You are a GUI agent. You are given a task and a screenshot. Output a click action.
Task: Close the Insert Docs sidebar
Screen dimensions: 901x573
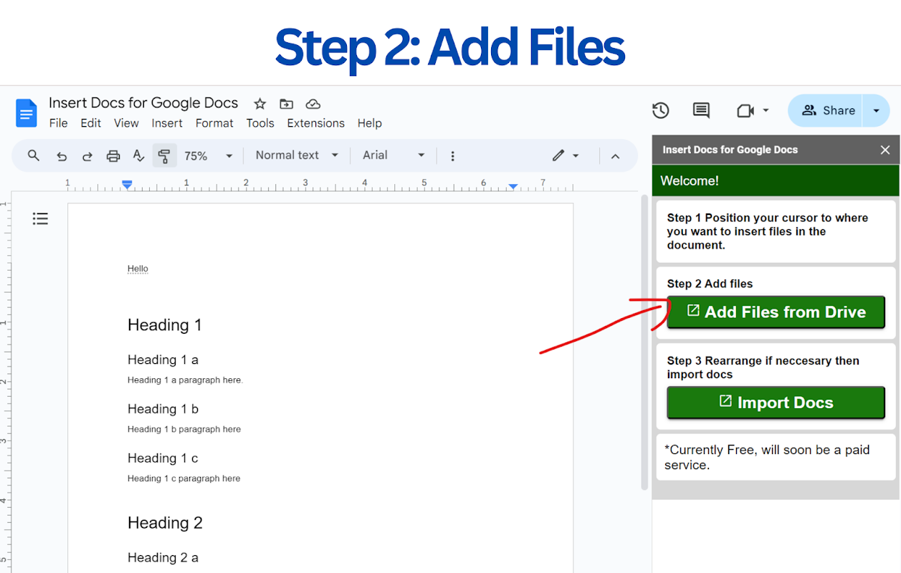(x=885, y=150)
